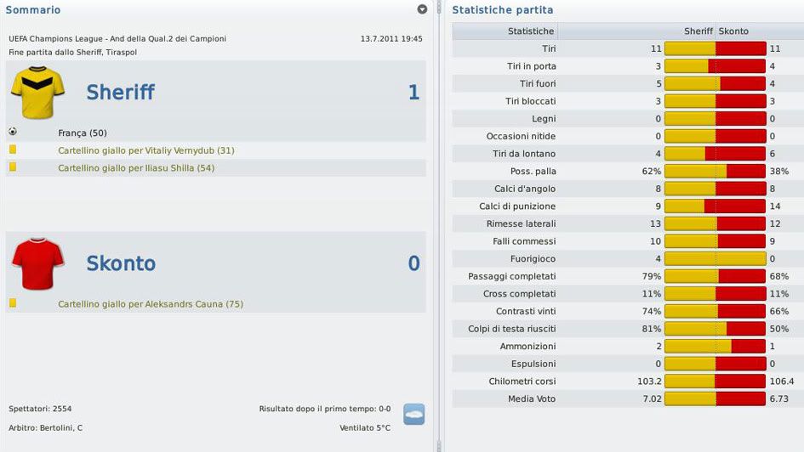This screenshot has height=452, width=804.
Task: Open Aleksandrs Cauna yellow card event text
Action: click(x=151, y=304)
